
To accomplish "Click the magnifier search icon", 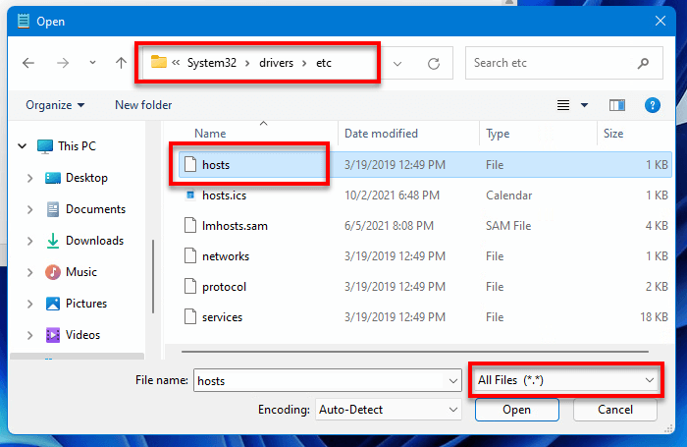I will 643,63.
